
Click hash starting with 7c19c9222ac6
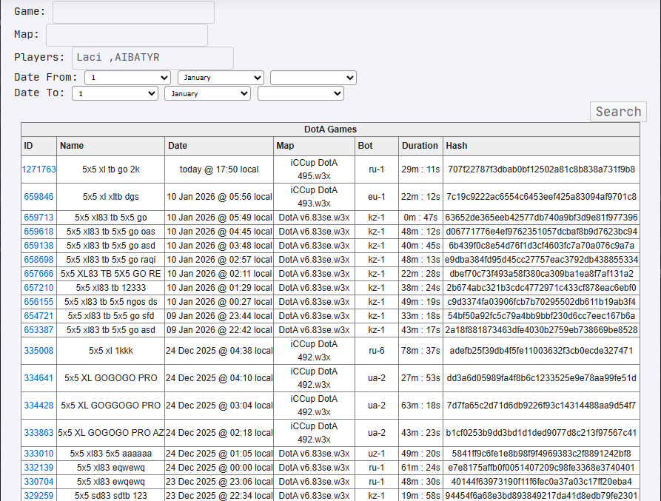pyautogui.click(x=541, y=197)
